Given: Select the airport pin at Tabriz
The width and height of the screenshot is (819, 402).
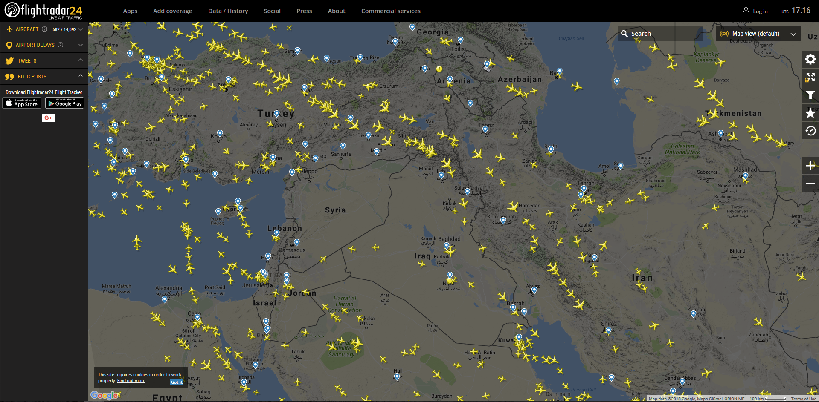Looking at the screenshot, I should point(485,129).
